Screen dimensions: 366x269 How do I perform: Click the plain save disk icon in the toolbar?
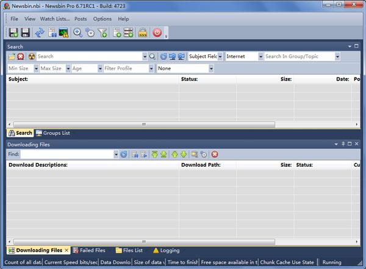pos(25,32)
